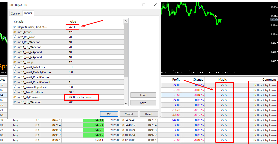This screenshot has height=144, width=278.
Task: Click the double icon beside inp14_TakeProfitPips
Action: (x=15, y=92)
